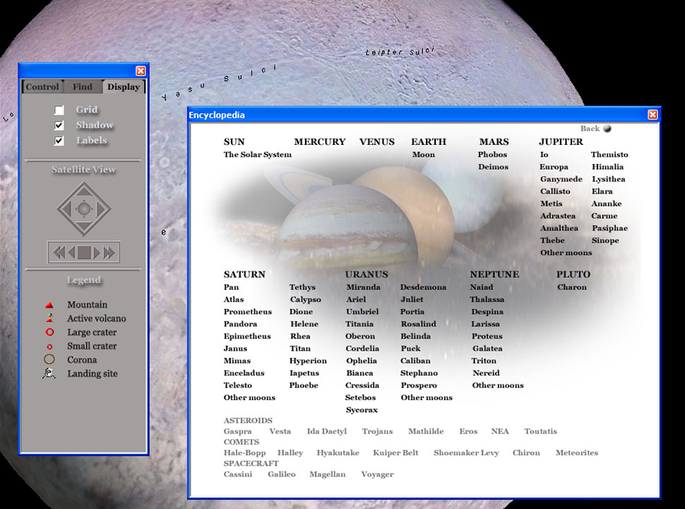Open the Himalia entry
685x509 pixels.
[x=608, y=167]
